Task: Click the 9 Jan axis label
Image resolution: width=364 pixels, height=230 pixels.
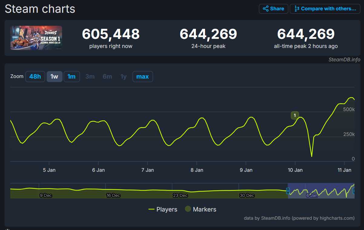Action: click(246, 170)
